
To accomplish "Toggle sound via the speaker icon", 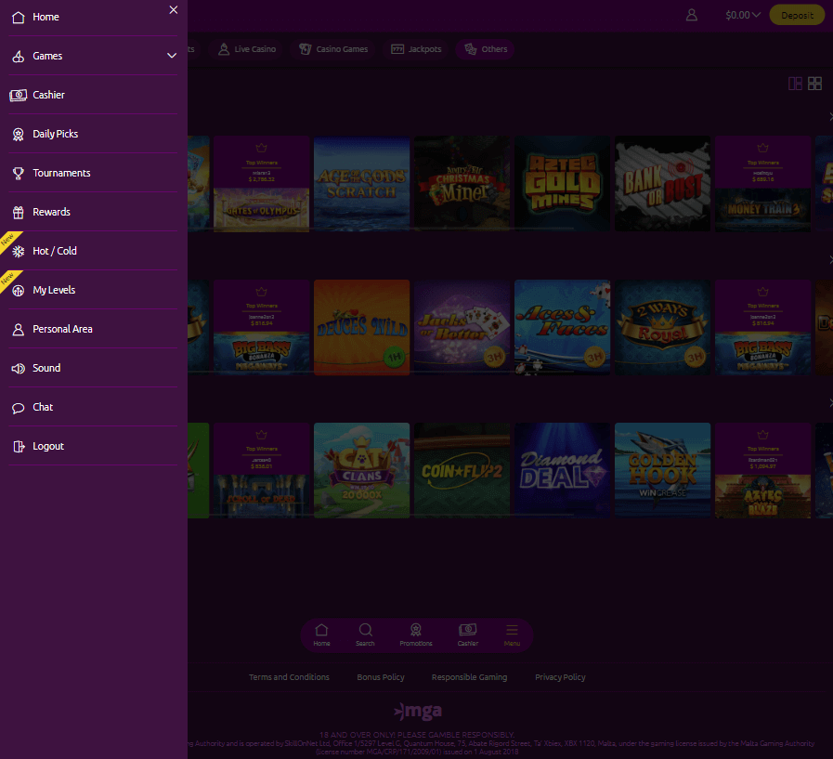I will pos(18,368).
